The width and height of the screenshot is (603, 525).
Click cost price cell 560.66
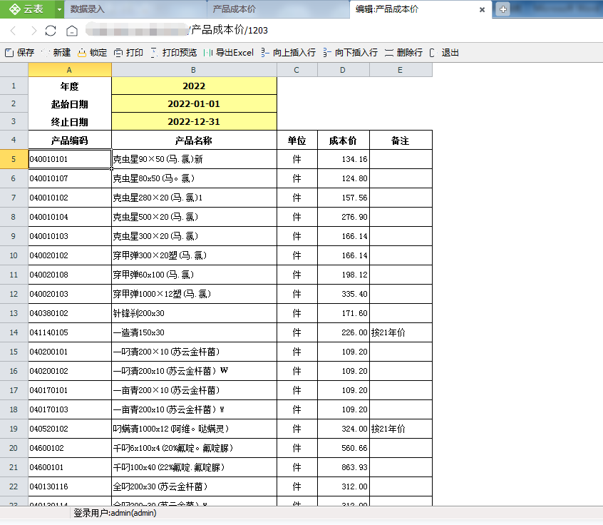click(x=343, y=448)
